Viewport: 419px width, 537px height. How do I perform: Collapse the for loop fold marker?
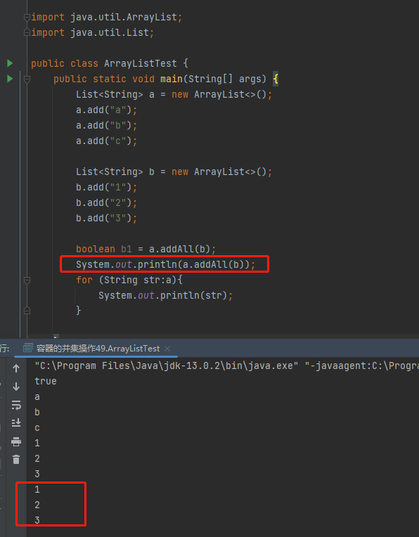pos(27,280)
